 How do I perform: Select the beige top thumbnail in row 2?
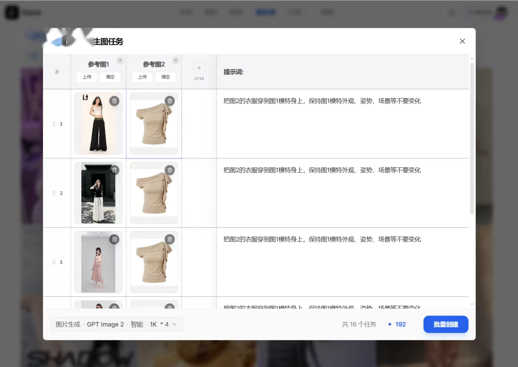(154, 193)
